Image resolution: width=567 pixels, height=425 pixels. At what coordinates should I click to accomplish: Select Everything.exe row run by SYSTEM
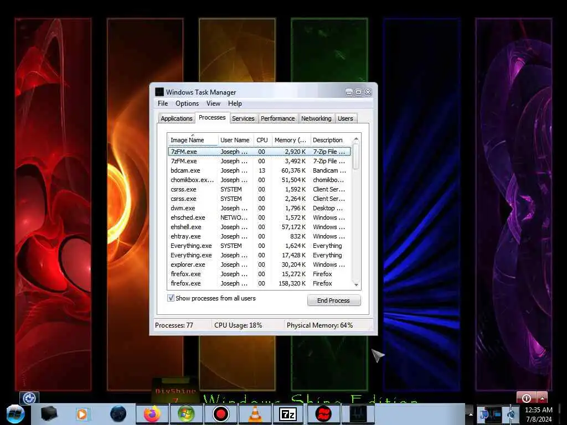tap(260, 246)
